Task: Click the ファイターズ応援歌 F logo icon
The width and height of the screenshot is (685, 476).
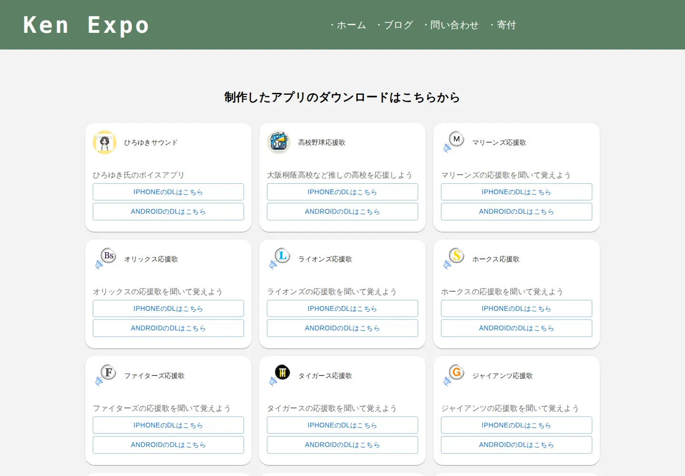Action: click(x=105, y=376)
